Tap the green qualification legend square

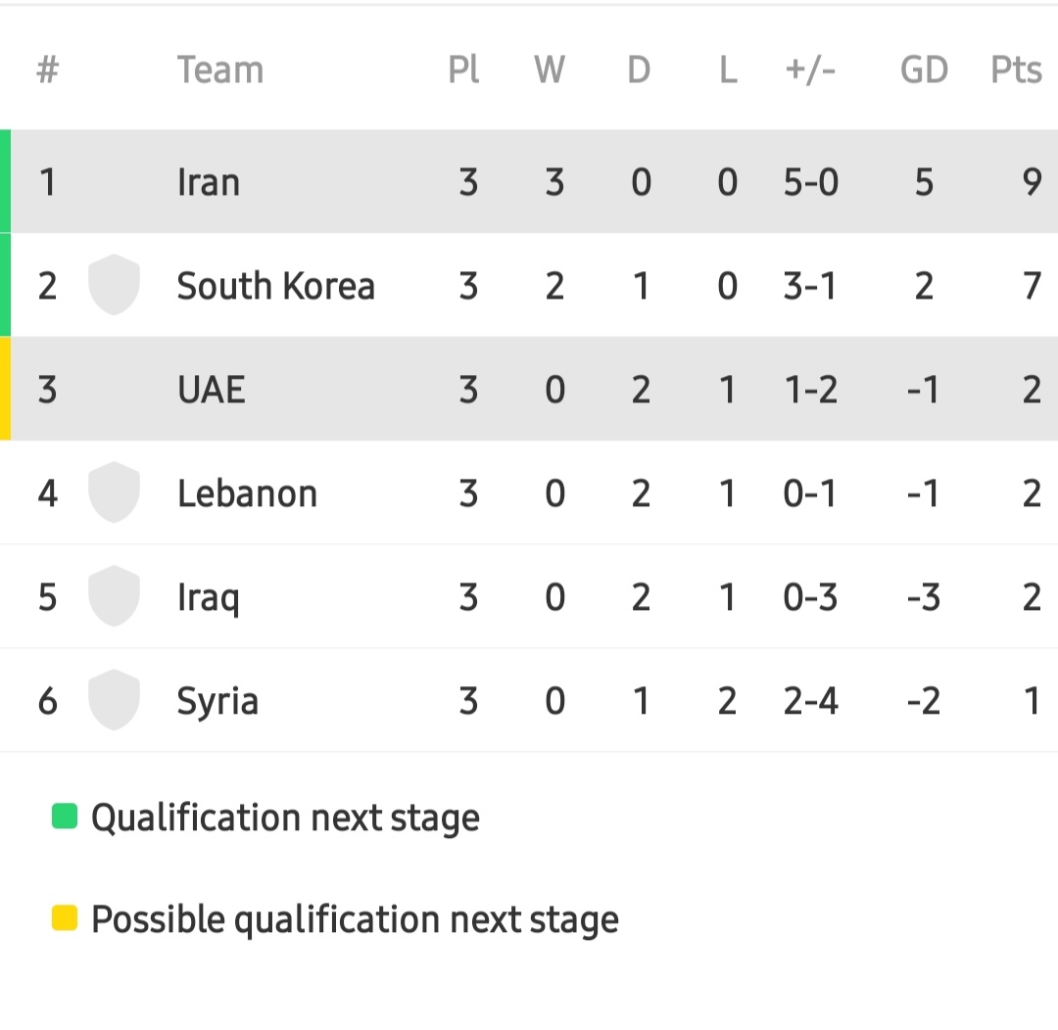pyautogui.click(x=65, y=816)
